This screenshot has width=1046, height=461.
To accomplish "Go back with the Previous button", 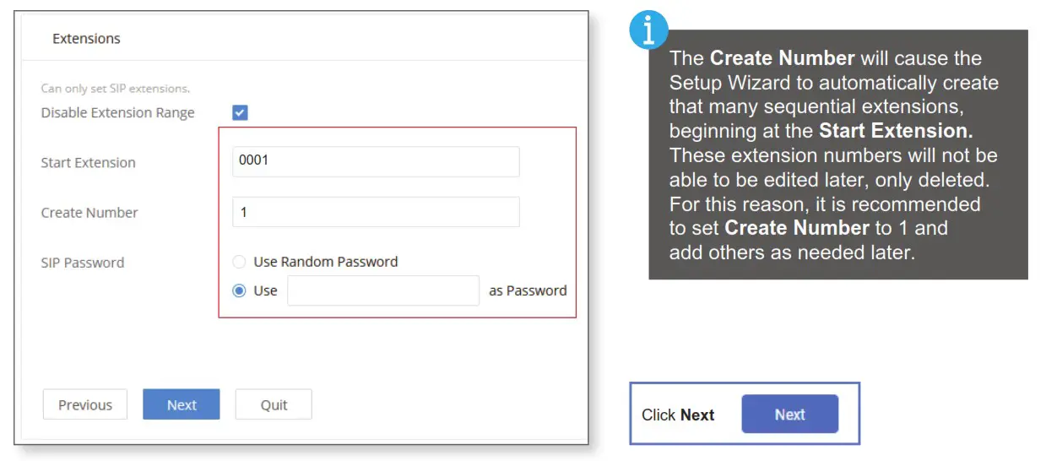I will (84, 404).
